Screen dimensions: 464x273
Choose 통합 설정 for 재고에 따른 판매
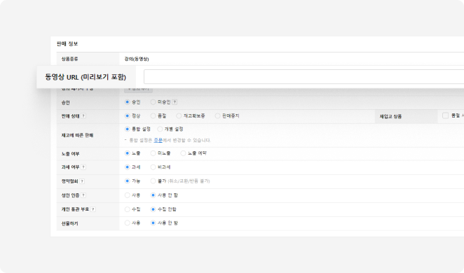[x=128, y=129]
